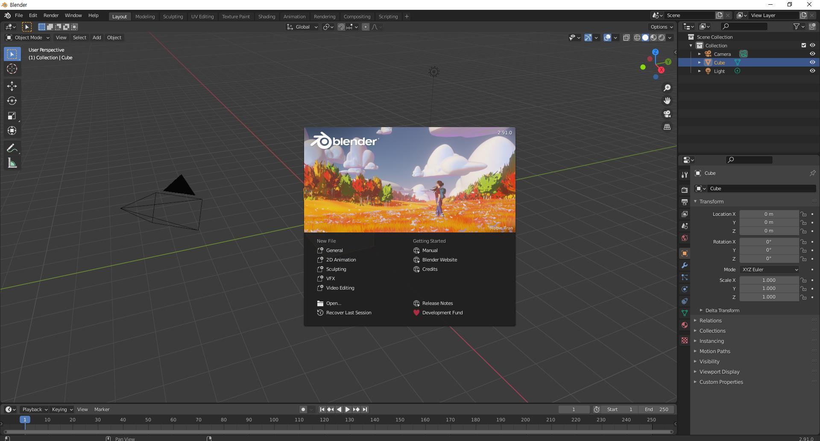This screenshot has width=820, height=441.
Task: Open XYZ Euler rotation mode dropdown
Action: tap(770, 270)
